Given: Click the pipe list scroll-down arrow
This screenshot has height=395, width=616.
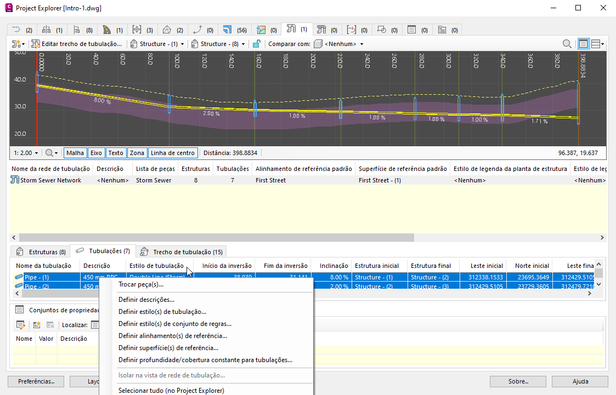Looking at the screenshot, I should (598, 284).
